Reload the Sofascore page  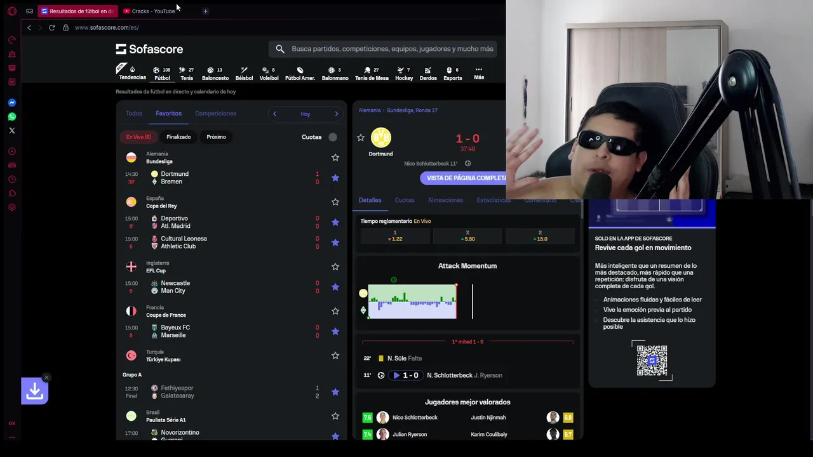[51, 27]
